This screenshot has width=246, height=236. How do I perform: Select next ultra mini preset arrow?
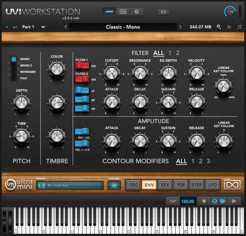click(44, 186)
